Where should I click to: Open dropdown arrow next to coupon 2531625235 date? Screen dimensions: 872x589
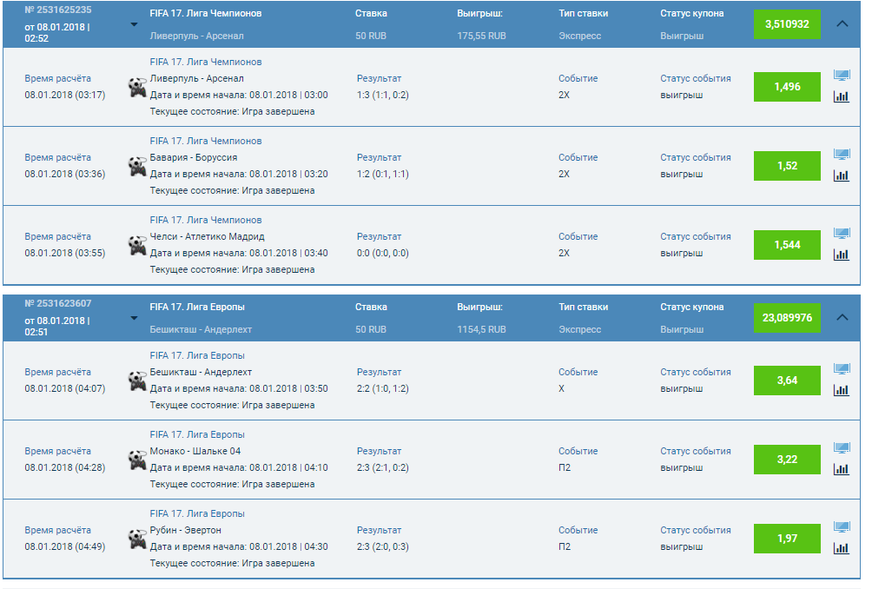pyautogui.click(x=134, y=24)
